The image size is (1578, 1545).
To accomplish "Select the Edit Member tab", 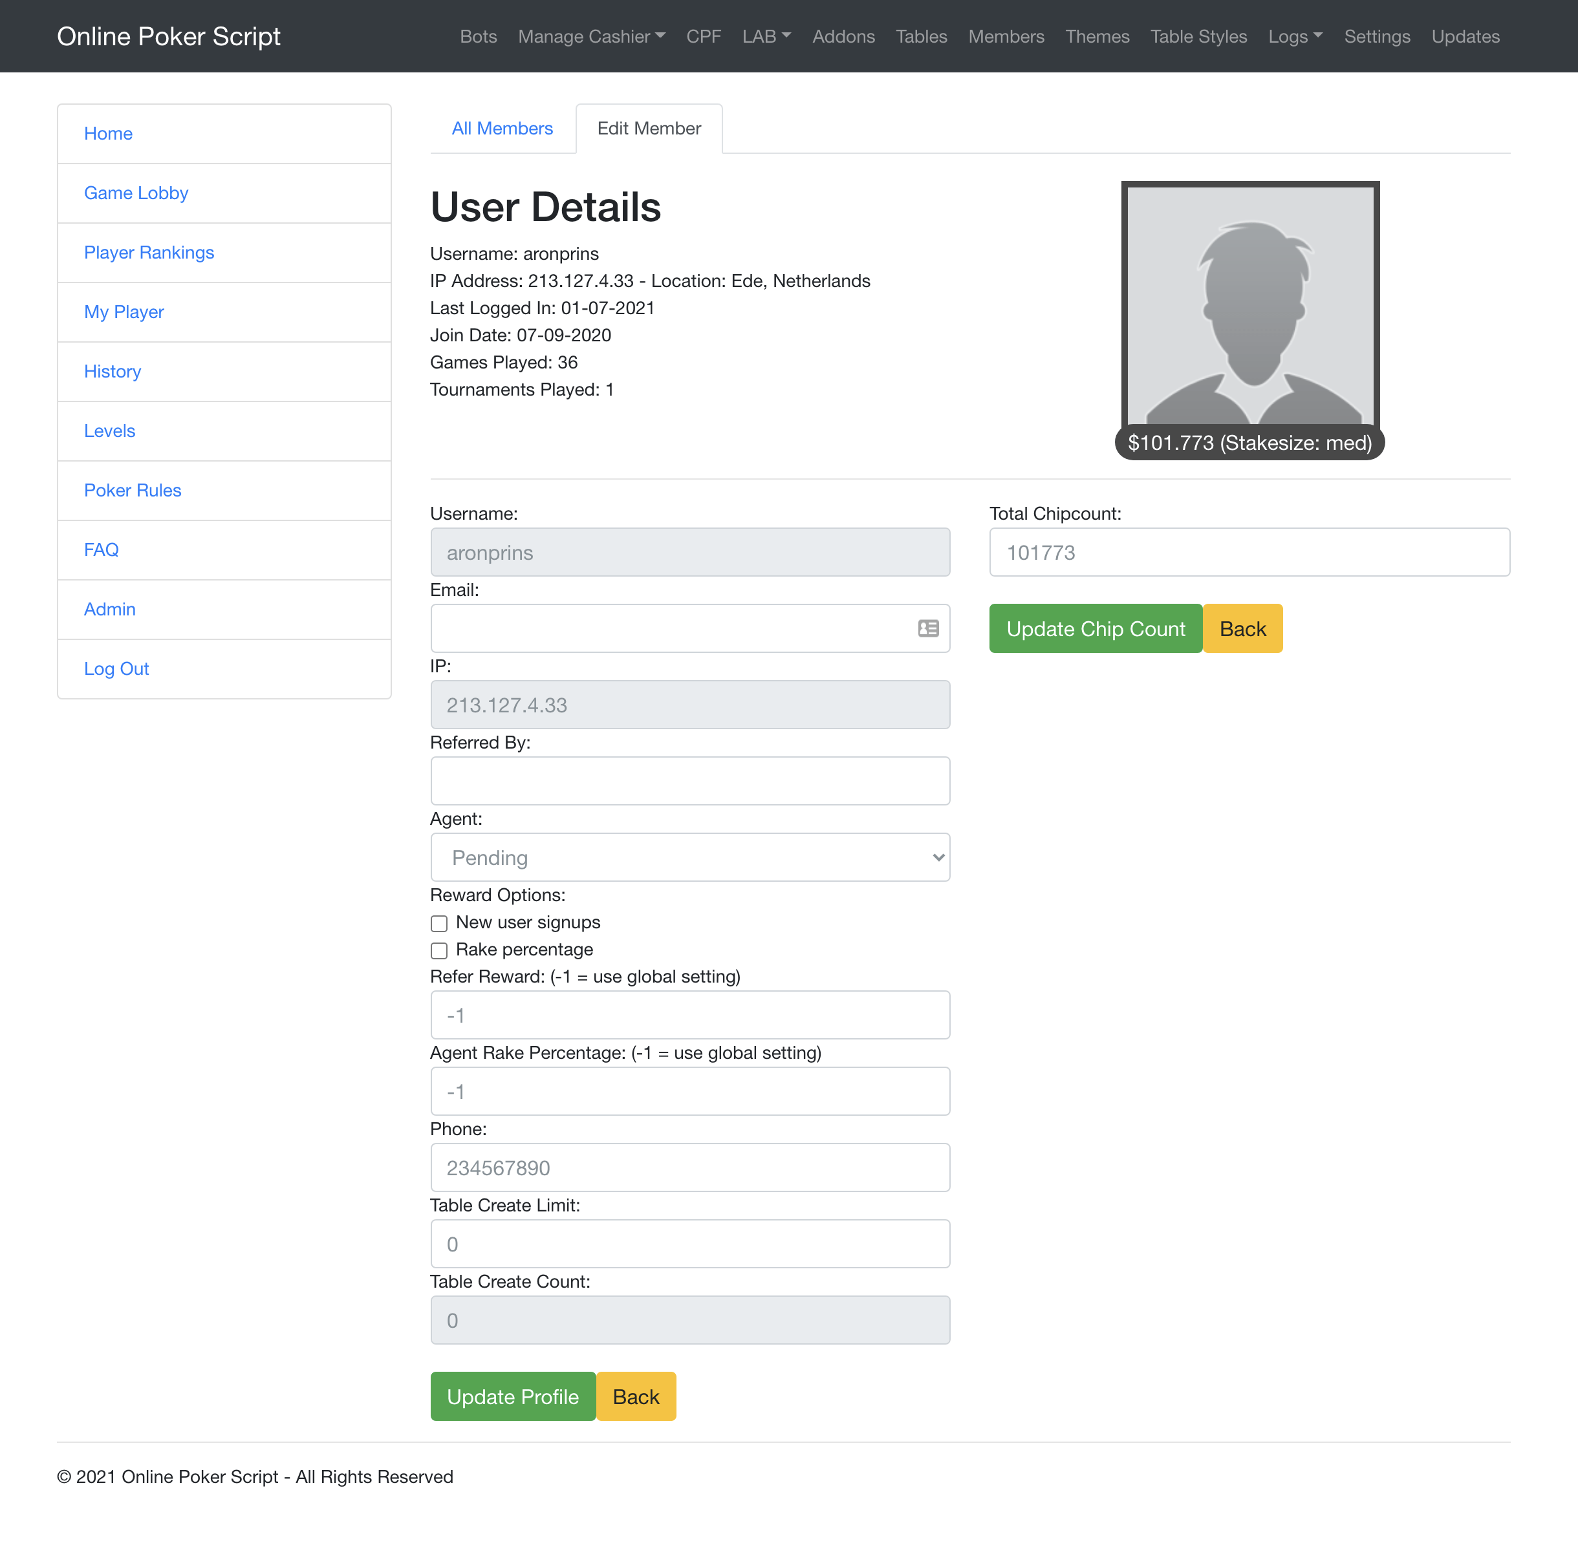I will pos(649,128).
